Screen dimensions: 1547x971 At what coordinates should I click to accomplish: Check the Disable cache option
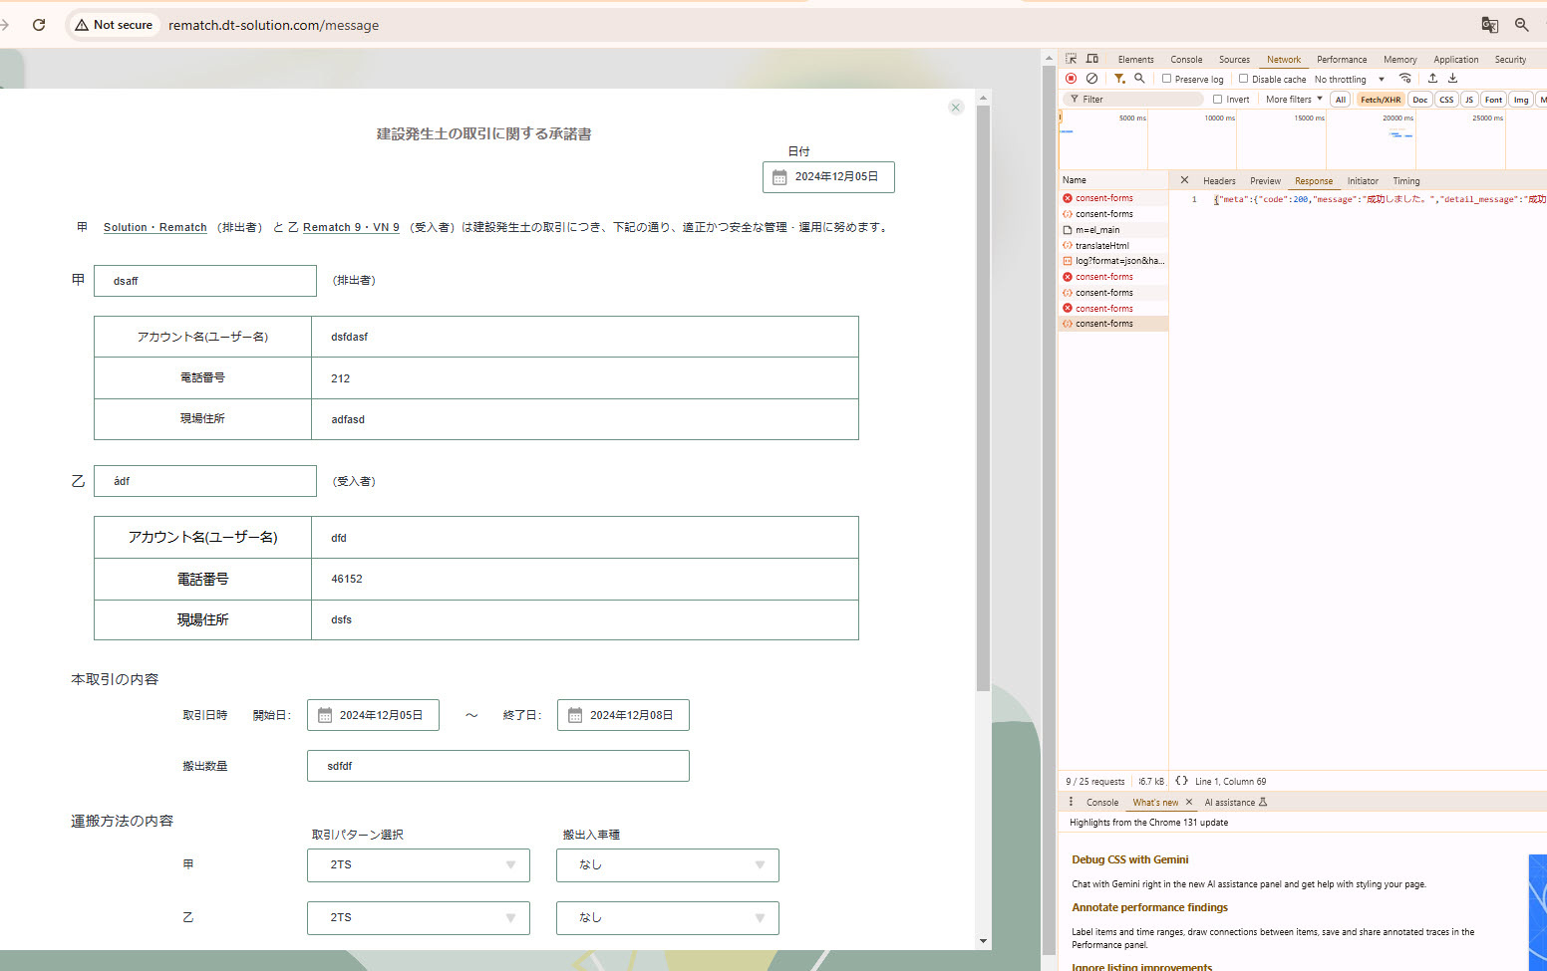tap(1244, 79)
